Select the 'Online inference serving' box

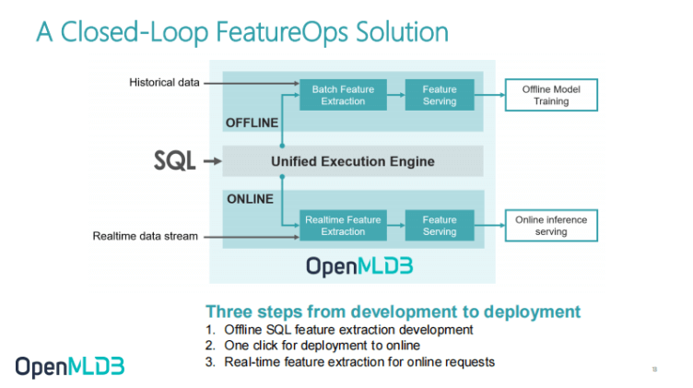(551, 226)
